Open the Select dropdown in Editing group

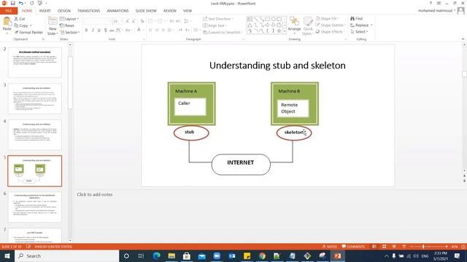359,31
